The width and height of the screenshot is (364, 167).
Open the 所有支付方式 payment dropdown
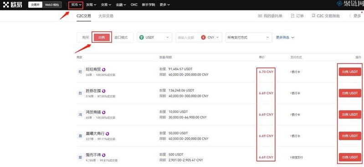(x=249, y=37)
